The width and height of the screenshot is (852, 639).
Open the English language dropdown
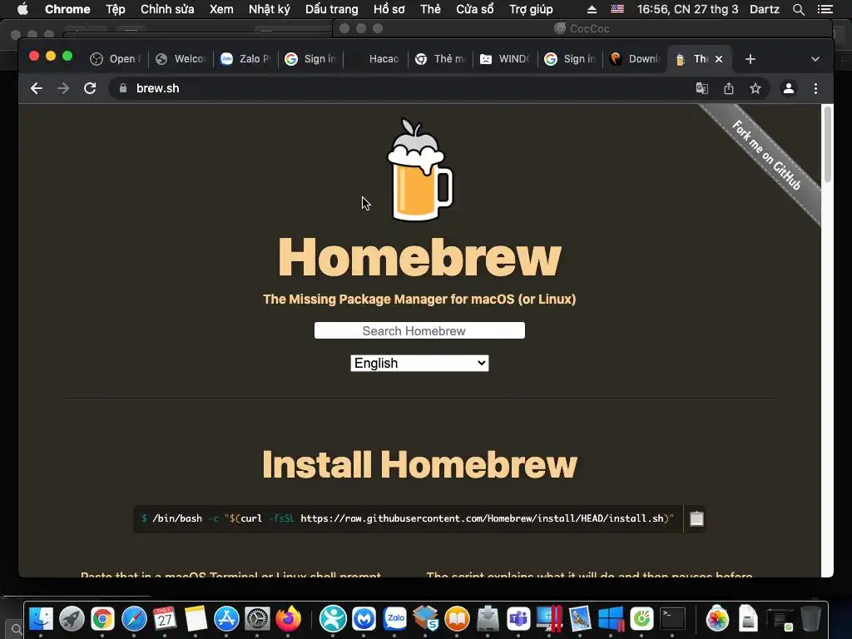[x=419, y=363]
